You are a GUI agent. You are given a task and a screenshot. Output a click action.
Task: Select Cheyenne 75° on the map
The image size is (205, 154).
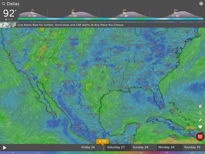(x=73, y=40)
